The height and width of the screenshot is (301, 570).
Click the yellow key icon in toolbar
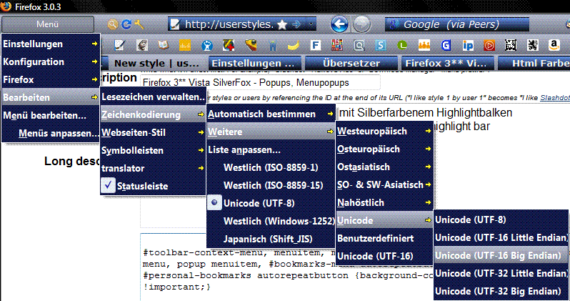pyautogui.click(x=139, y=24)
